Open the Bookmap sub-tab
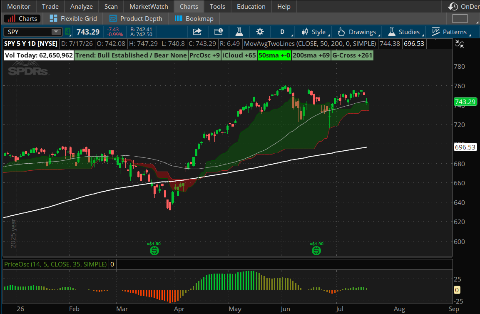Viewport: 480px width, 314px height. click(194, 19)
